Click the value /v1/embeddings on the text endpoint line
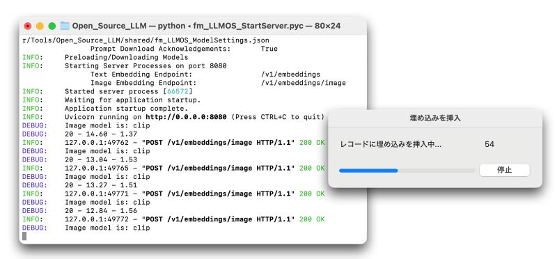 pyautogui.click(x=290, y=74)
